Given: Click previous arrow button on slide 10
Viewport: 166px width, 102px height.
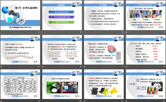Looking at the screenshot, I should tap(76, 96).
